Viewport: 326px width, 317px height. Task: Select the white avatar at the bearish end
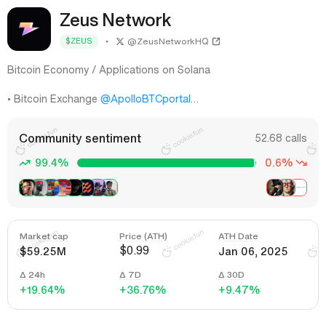(301, 188)
